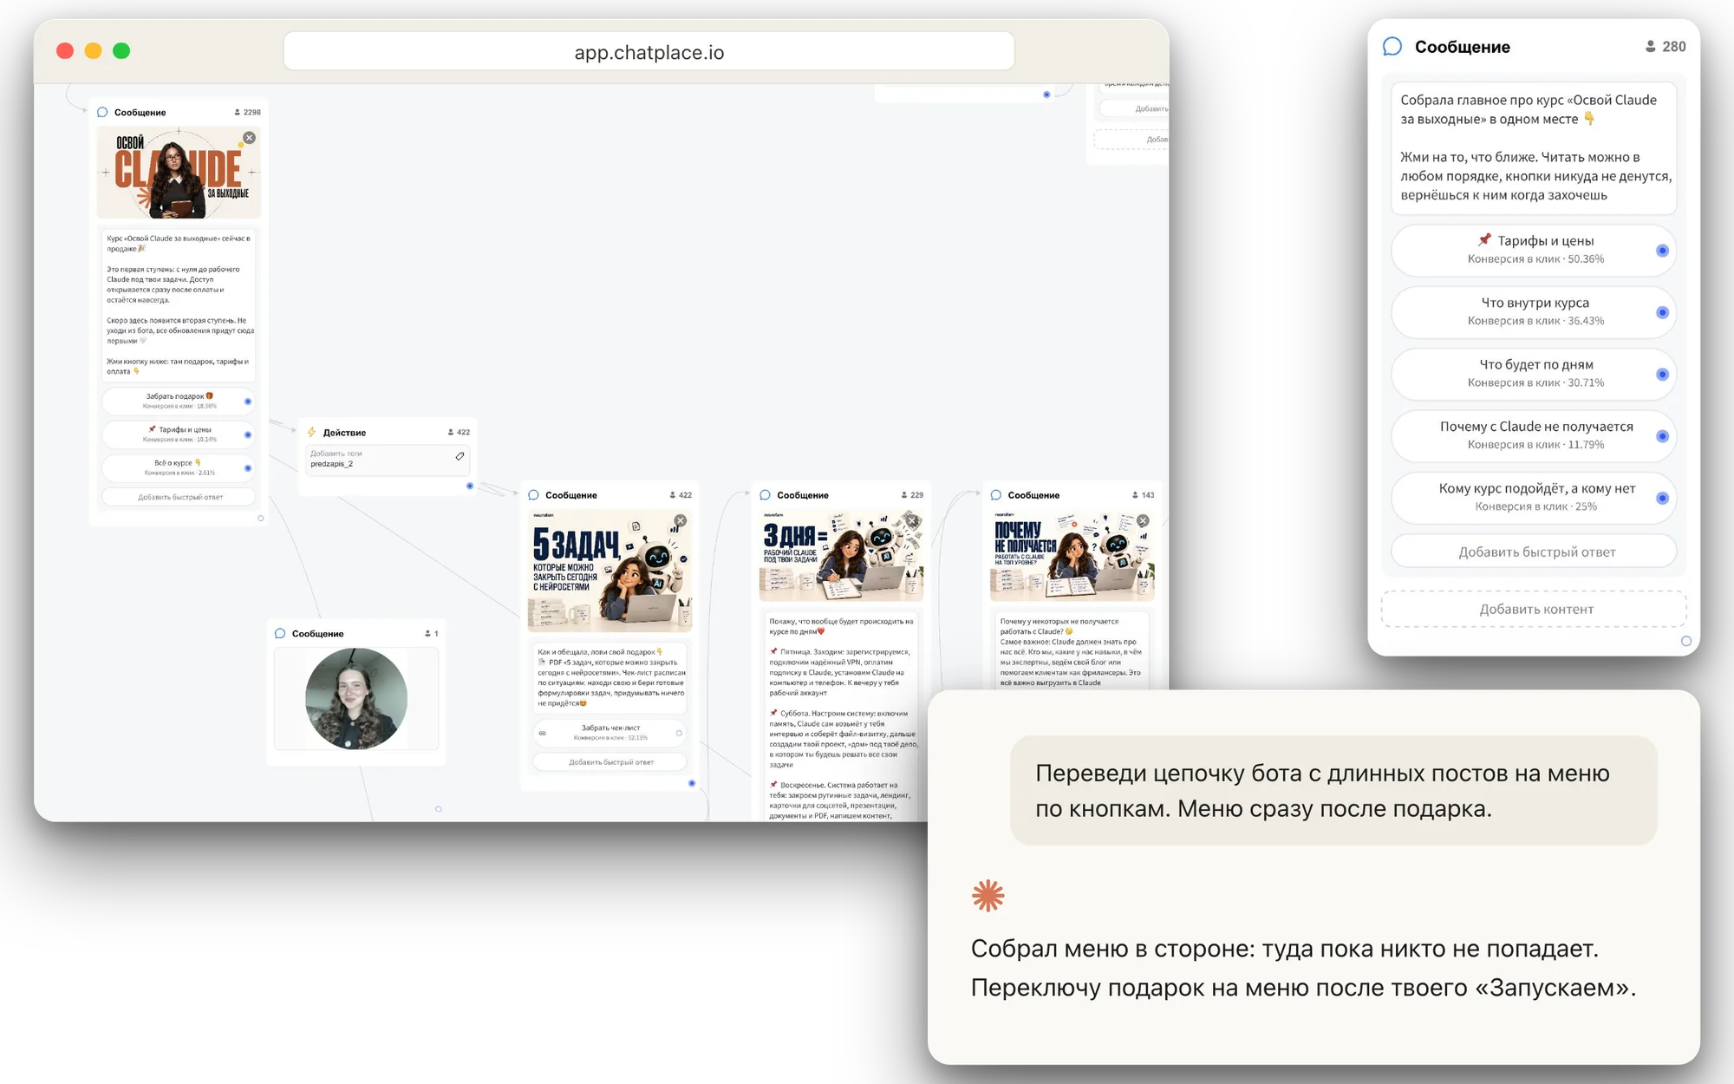Viewport: 1734px width, 1084px height.
Task: Click 'Добавить быстрый ответ' in the right panel
Action: coord(1534,552)
